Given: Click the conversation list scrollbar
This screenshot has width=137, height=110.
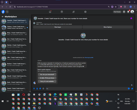Looking at the screenshot, I should (30, 31).
